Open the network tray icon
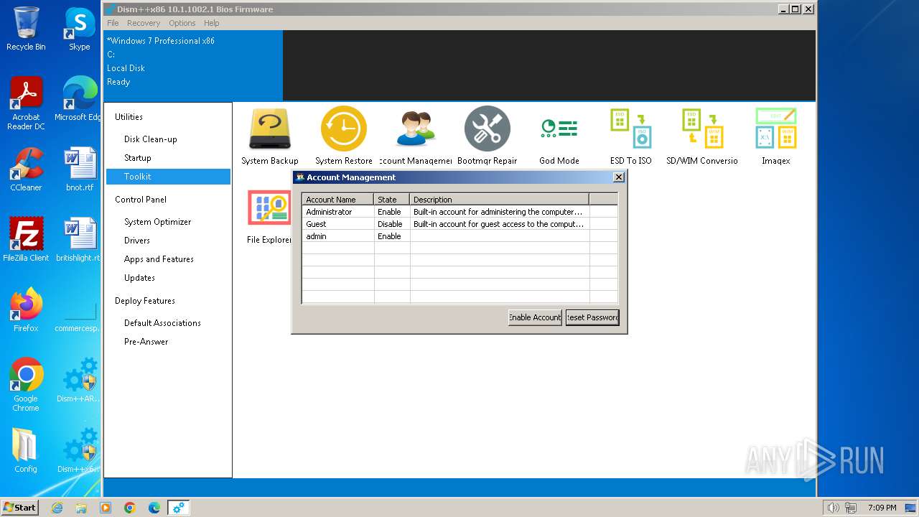 [851, 508]
